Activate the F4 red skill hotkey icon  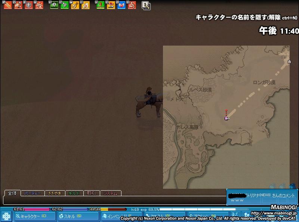tap(39, 5)
